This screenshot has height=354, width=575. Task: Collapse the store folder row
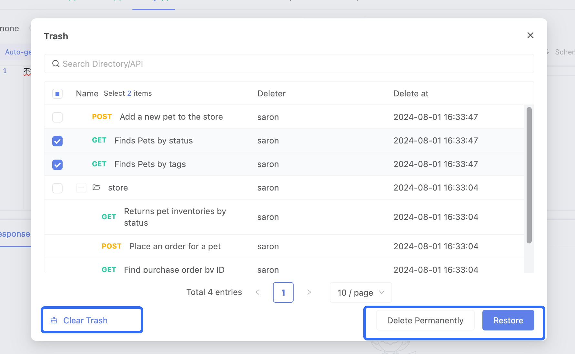pyautogui.click(x=81, y=188)
